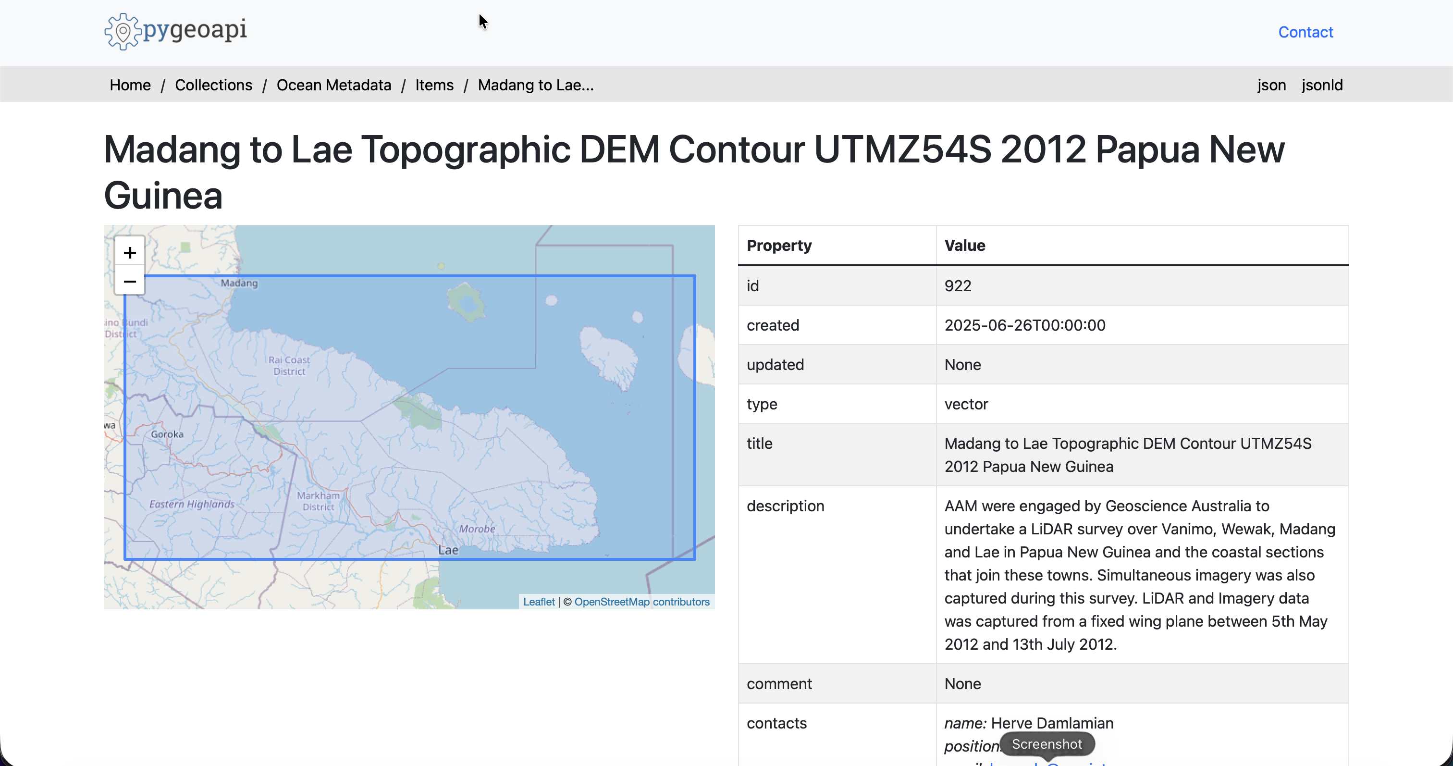Zoom in the map with plus button
Image resolution: width=1453 pixels, height=766 pixels.
[130, 252]
